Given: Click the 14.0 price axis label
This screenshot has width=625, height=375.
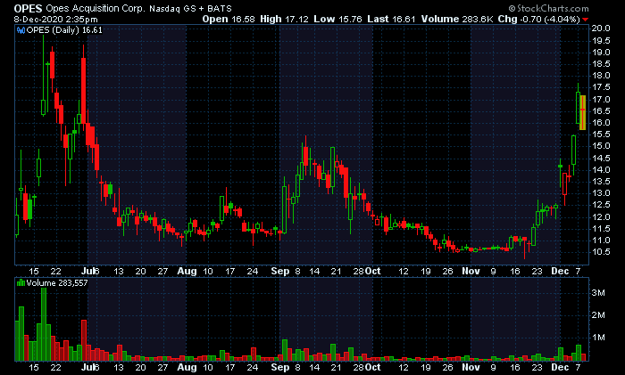Looking at the screenshot, I should pos(601,170).
